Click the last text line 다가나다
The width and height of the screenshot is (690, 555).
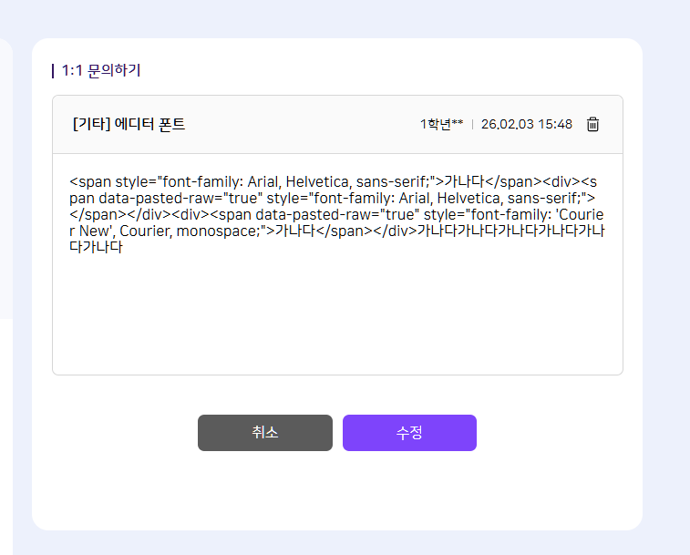96,247
